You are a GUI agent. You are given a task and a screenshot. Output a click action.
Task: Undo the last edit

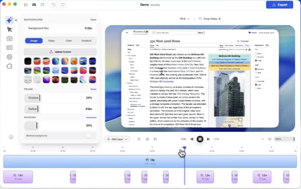pyautogui.click(x=53, y=5)
